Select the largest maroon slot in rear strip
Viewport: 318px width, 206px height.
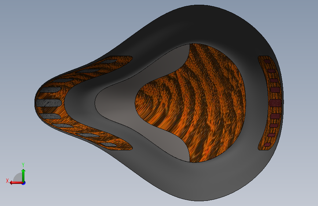275,103
